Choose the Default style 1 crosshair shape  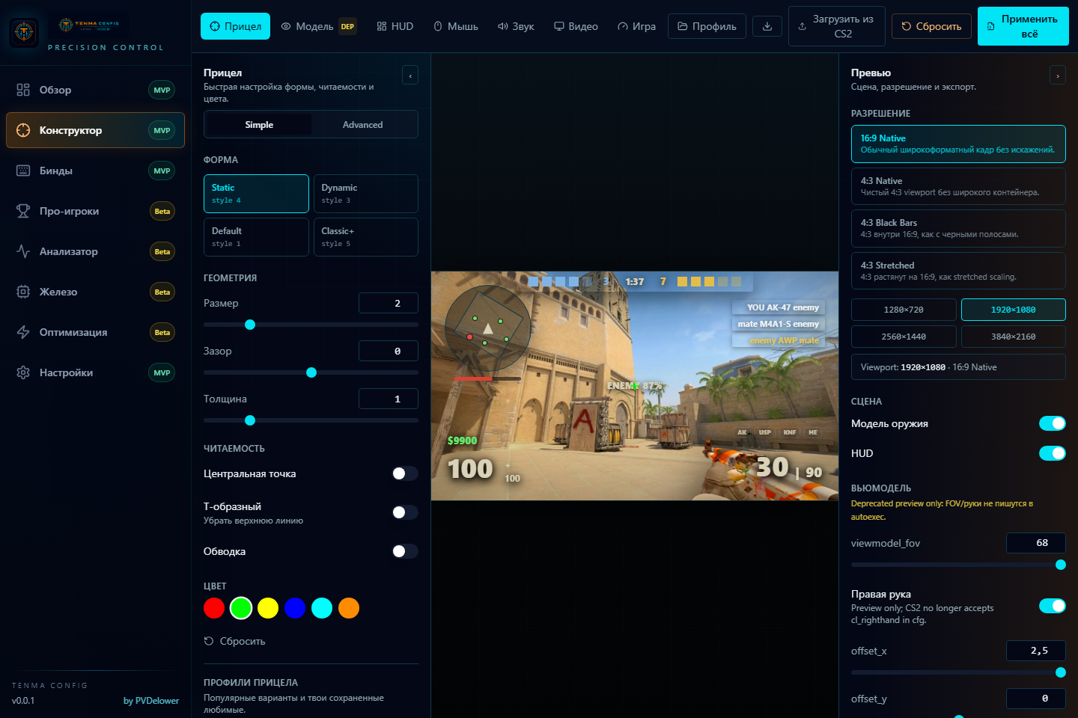tap(256, 237)
